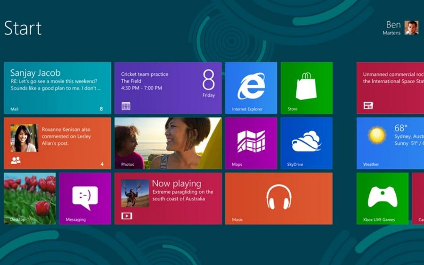
Task: Click the People notification count 4
Action: coord(102,164)
